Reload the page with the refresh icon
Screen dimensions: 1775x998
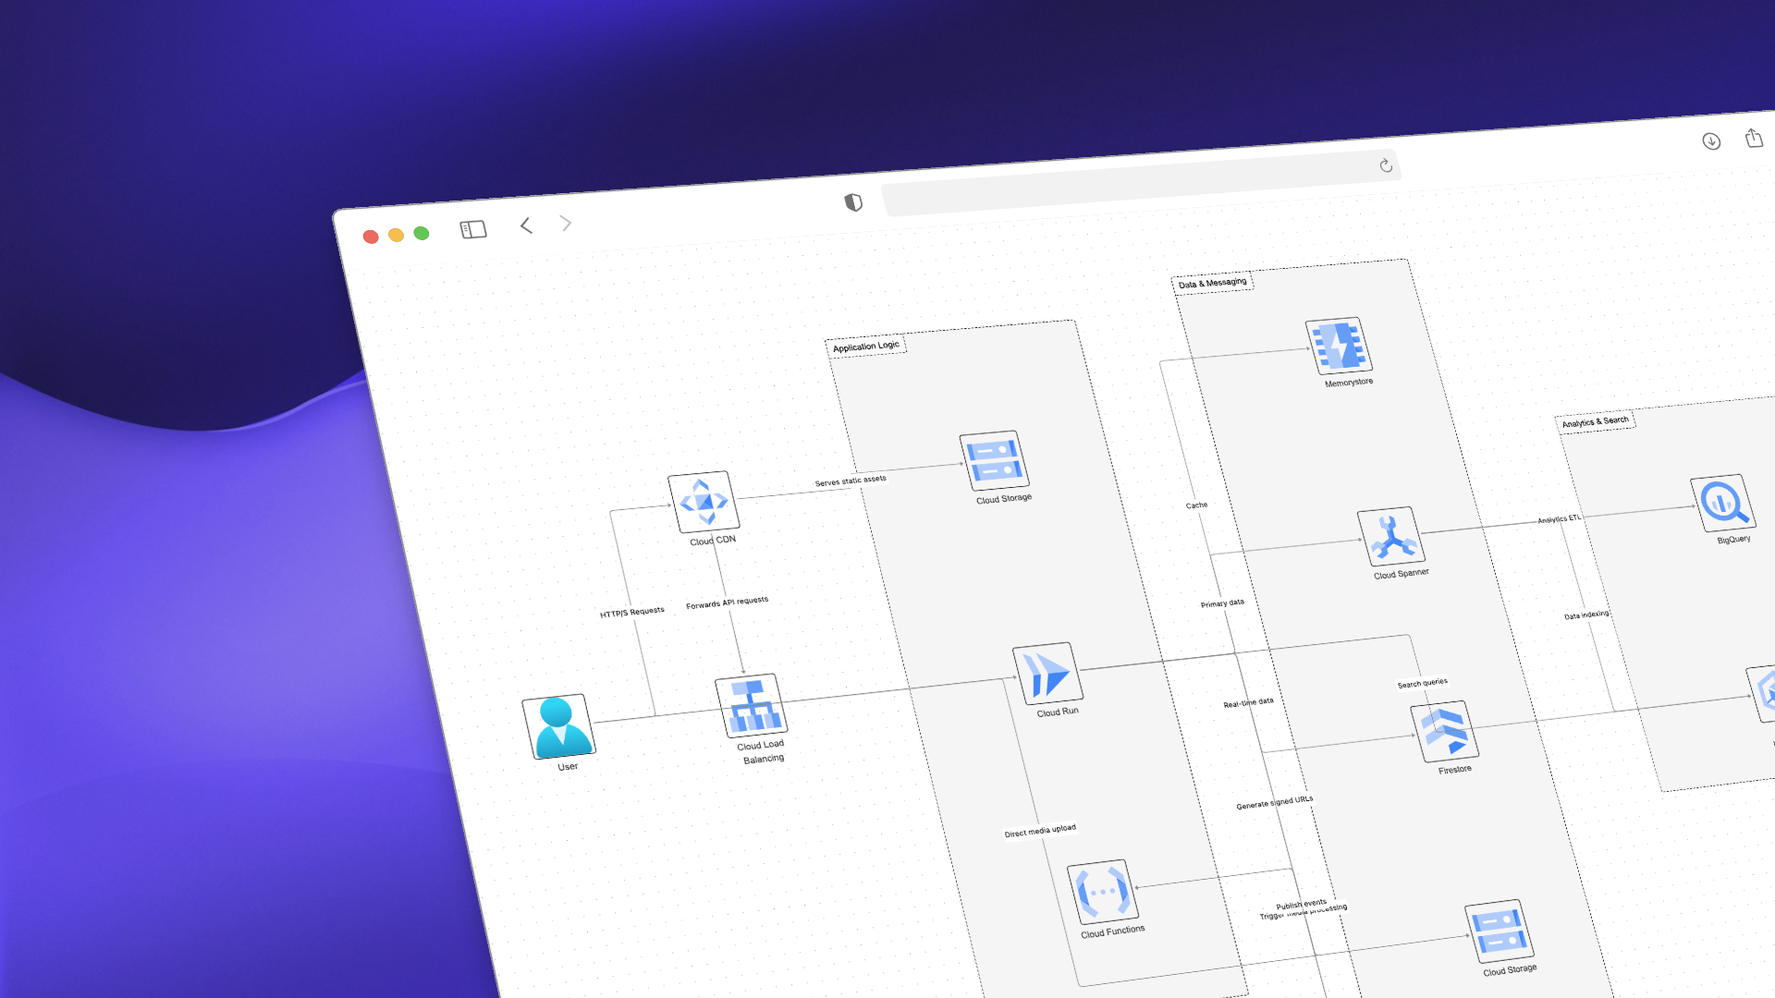tap(1386, 165)
